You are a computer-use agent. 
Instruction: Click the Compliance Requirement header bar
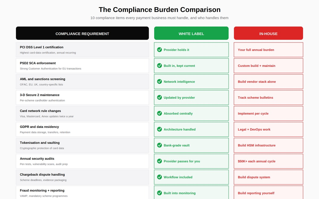click(x=82, y=33)
